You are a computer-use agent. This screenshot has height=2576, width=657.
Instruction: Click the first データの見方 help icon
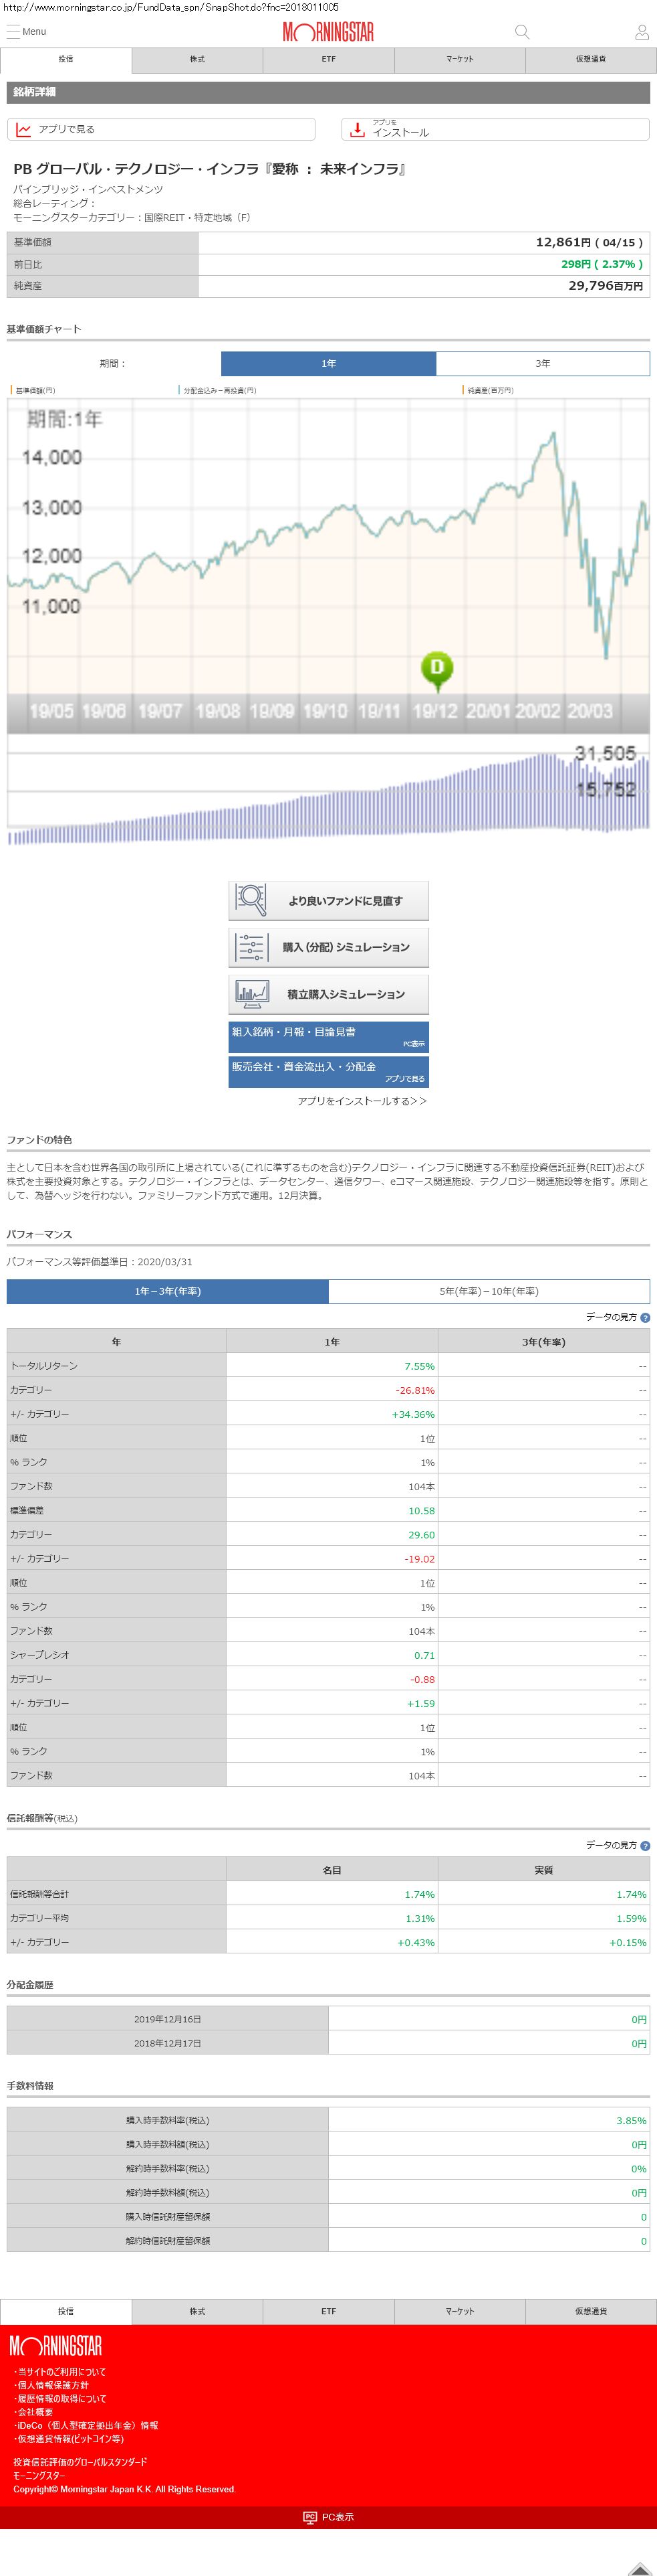(x=645, y=1318)
